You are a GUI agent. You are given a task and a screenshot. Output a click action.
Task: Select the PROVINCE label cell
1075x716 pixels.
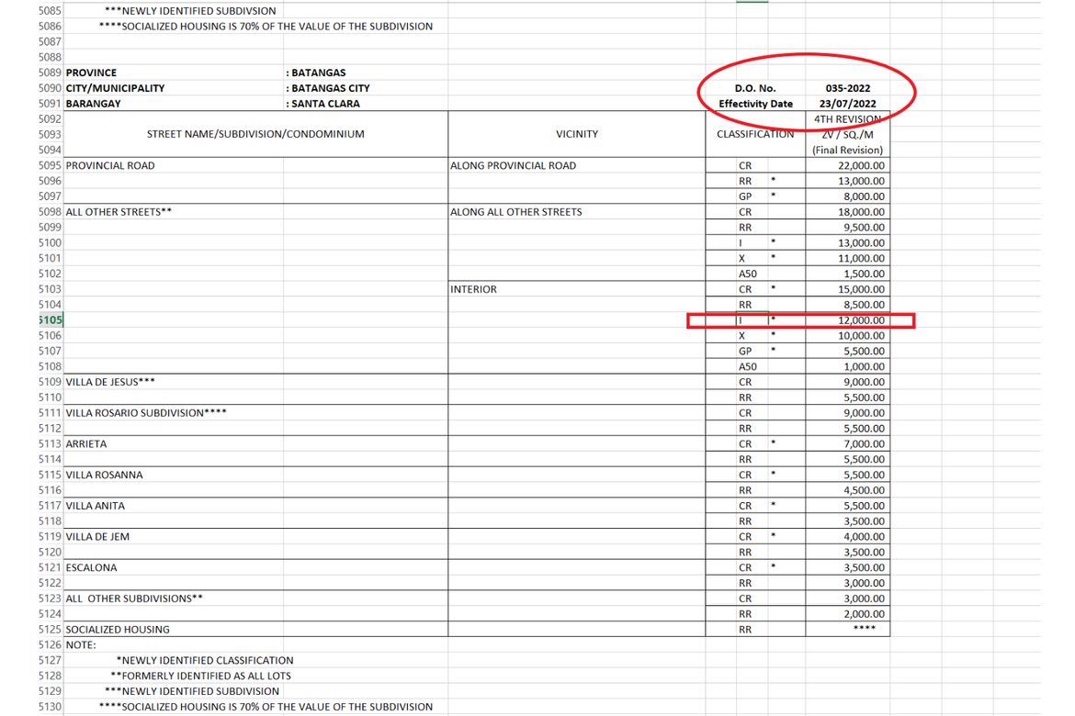tap(91, 73)
